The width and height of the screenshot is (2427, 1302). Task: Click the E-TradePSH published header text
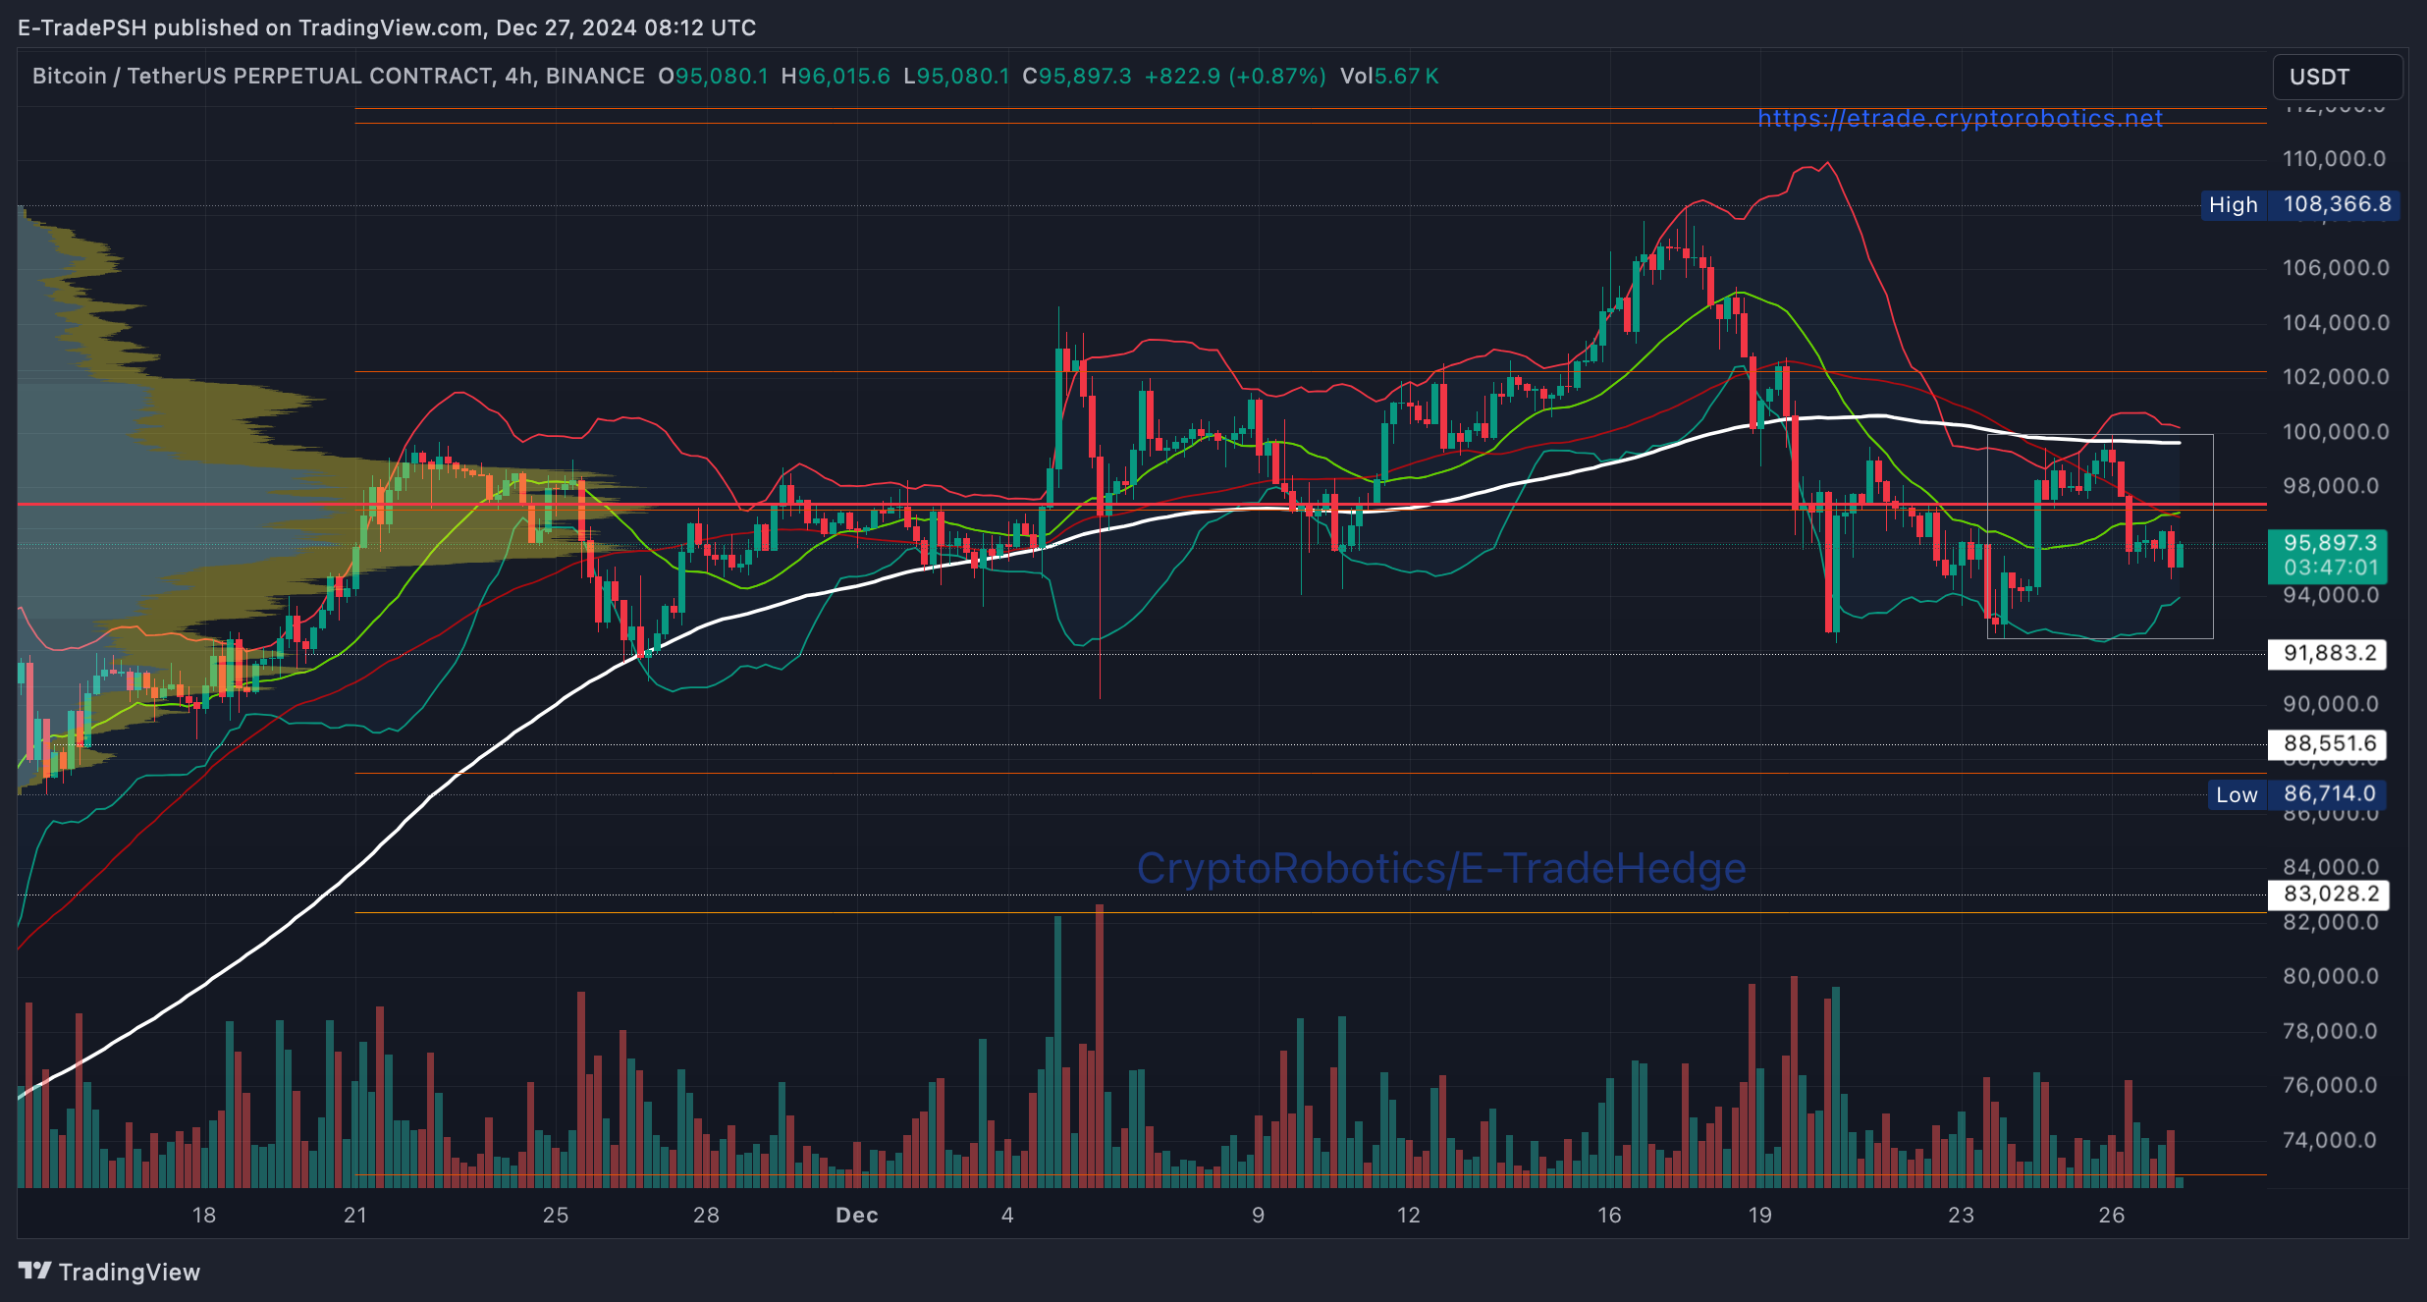click(387, 27)
